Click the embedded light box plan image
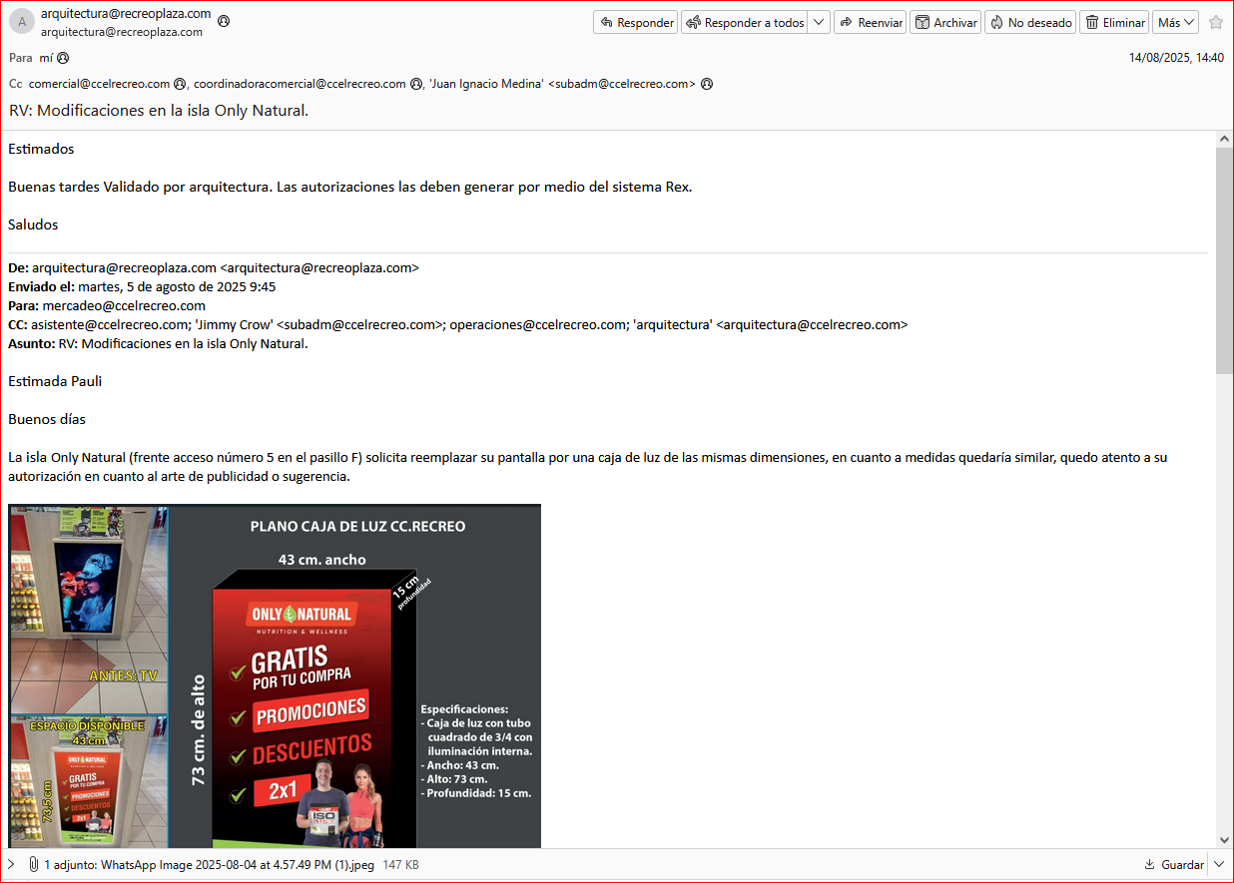This screenshot has height=883, width=1234. (x=275, y=675)
